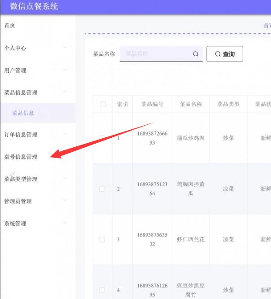The height and width of the screenshot is (299, 271).
Task: Click the 菜品名称 label beside the search field
Action: click(104, 54)
